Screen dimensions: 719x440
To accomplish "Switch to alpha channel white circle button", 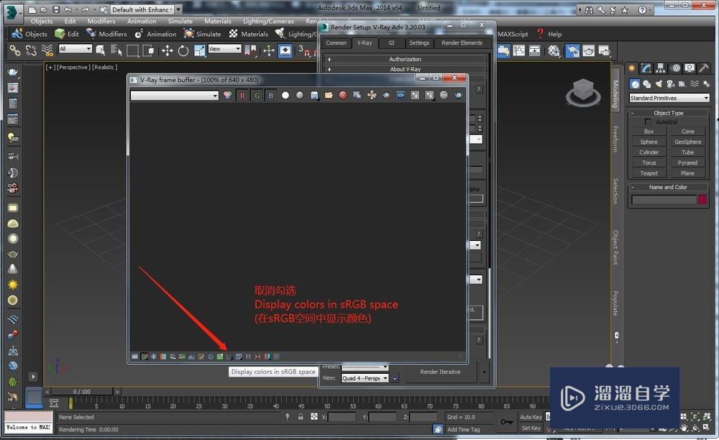I will [285, 96].
